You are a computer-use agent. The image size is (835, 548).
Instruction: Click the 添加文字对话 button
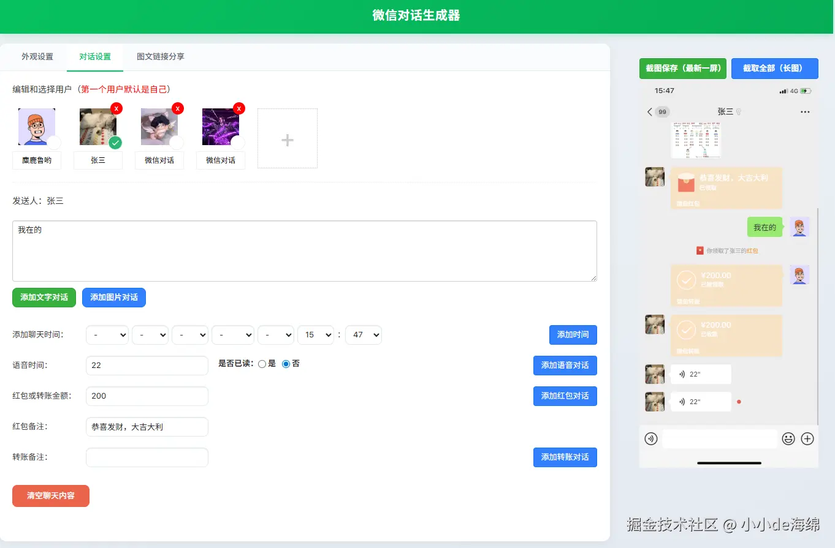point(44,298)
